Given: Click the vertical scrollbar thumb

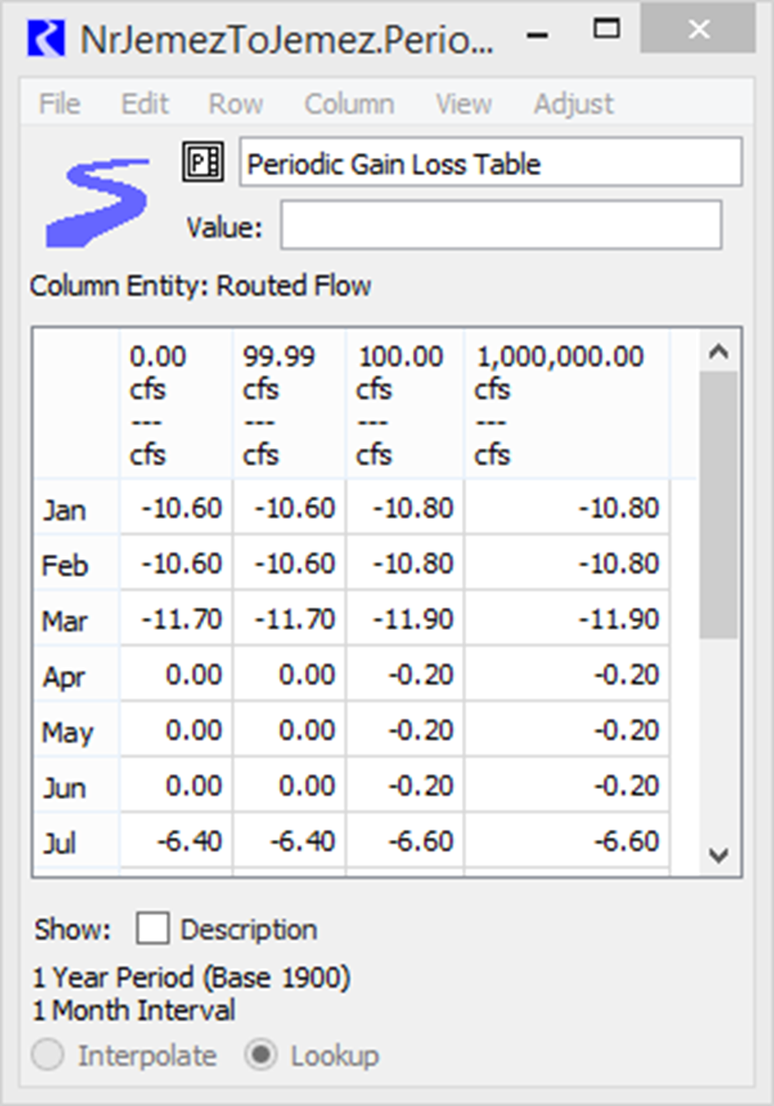Looking at the screenshot, I should point(718,505).
